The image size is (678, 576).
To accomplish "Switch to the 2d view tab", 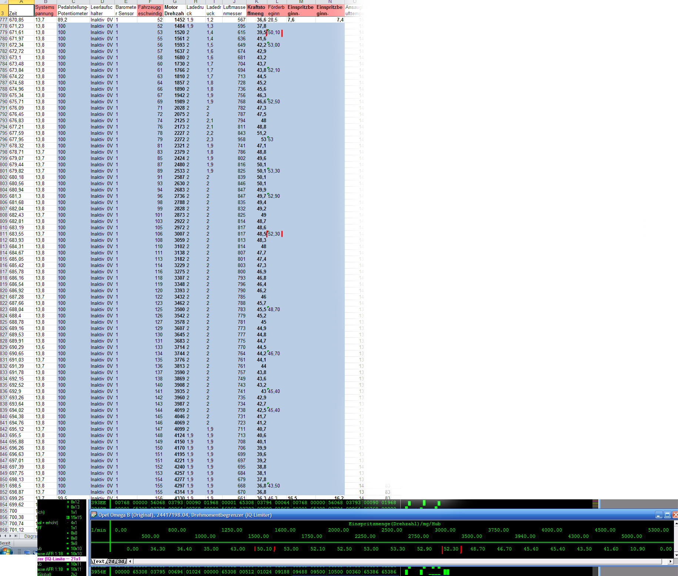I will [x=111, y=562].
